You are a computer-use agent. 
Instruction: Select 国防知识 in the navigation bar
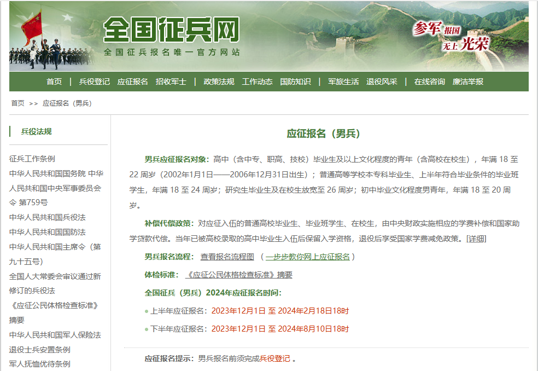point(295,82)
